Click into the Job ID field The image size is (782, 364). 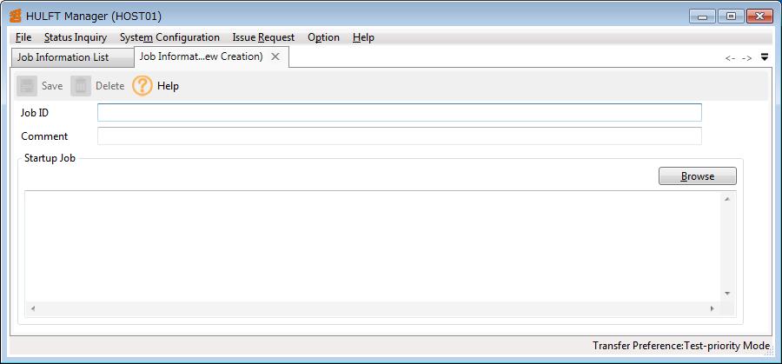400,112
